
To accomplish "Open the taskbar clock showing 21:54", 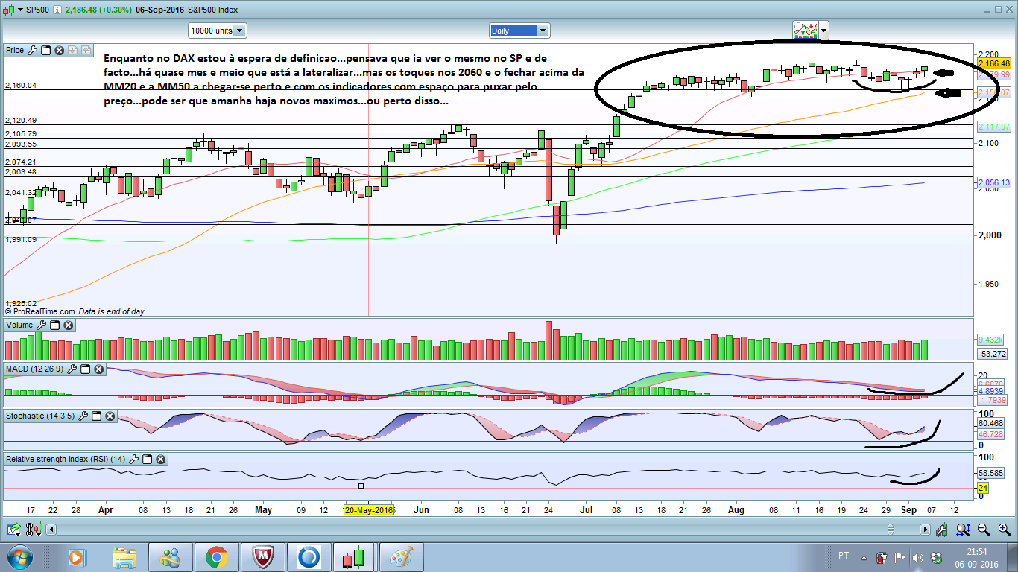I will pos(977,557).
